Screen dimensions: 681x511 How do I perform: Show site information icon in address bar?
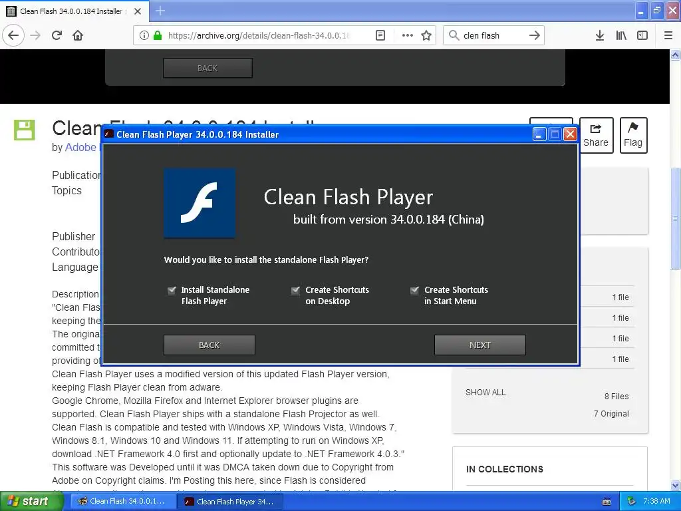click(x=144, y=35)
